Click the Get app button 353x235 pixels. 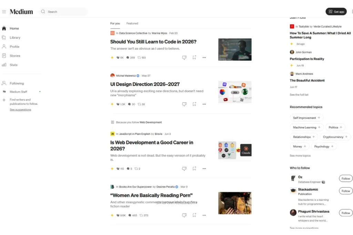pyautogui.click(x=336, y=12)
